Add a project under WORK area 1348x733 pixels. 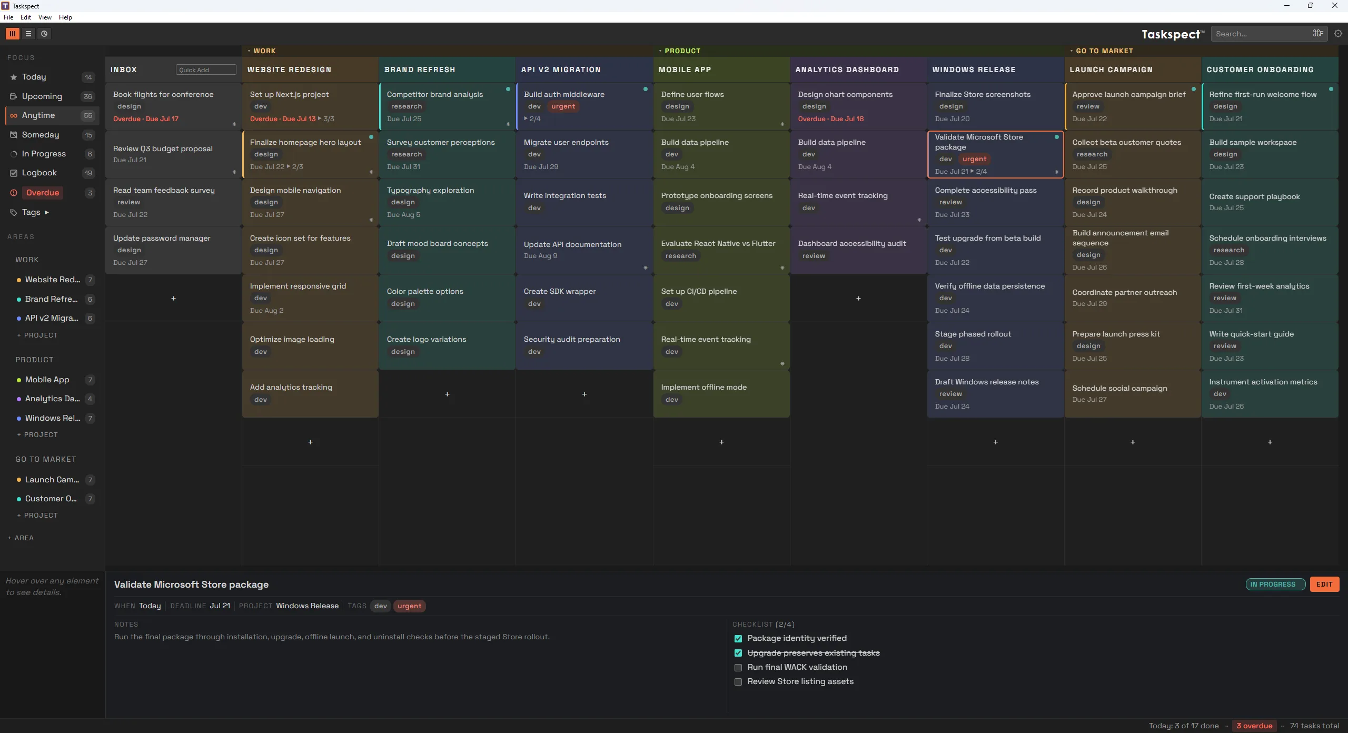pyautogui.click(x=37, y=335)
